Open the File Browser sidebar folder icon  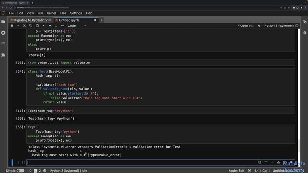pos(3,22)
